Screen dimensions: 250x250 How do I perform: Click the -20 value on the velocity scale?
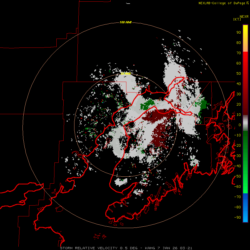[x=237, y=146]
